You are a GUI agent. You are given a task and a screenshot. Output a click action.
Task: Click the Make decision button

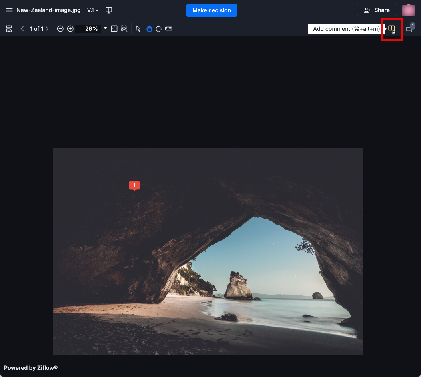(x=211, y=10)
